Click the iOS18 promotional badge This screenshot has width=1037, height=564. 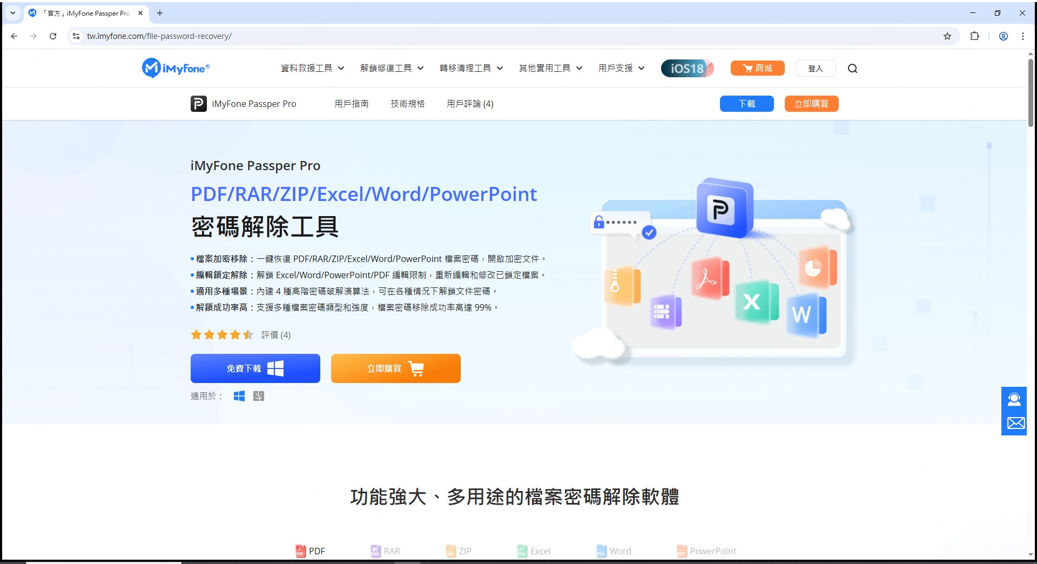(687, 68)
